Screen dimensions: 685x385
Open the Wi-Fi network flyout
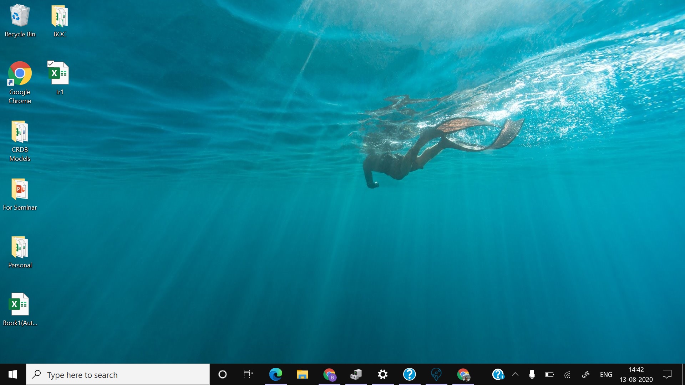coord(567,374)
